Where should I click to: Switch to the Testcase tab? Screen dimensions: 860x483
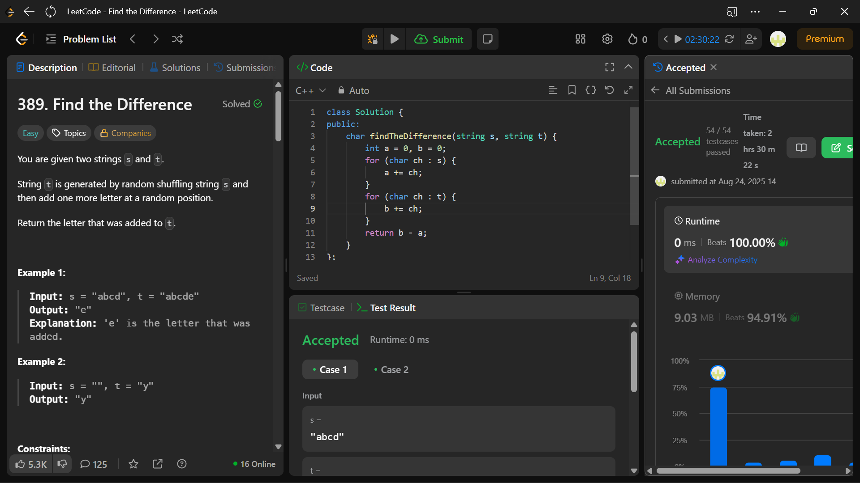point(321,308)
